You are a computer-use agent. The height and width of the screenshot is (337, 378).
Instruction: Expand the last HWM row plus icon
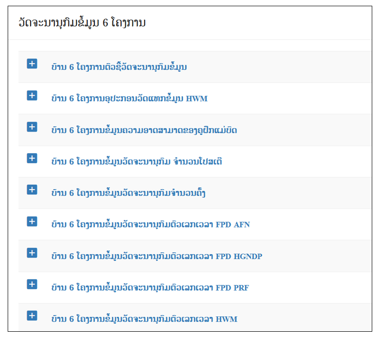[x=32, y=315]
